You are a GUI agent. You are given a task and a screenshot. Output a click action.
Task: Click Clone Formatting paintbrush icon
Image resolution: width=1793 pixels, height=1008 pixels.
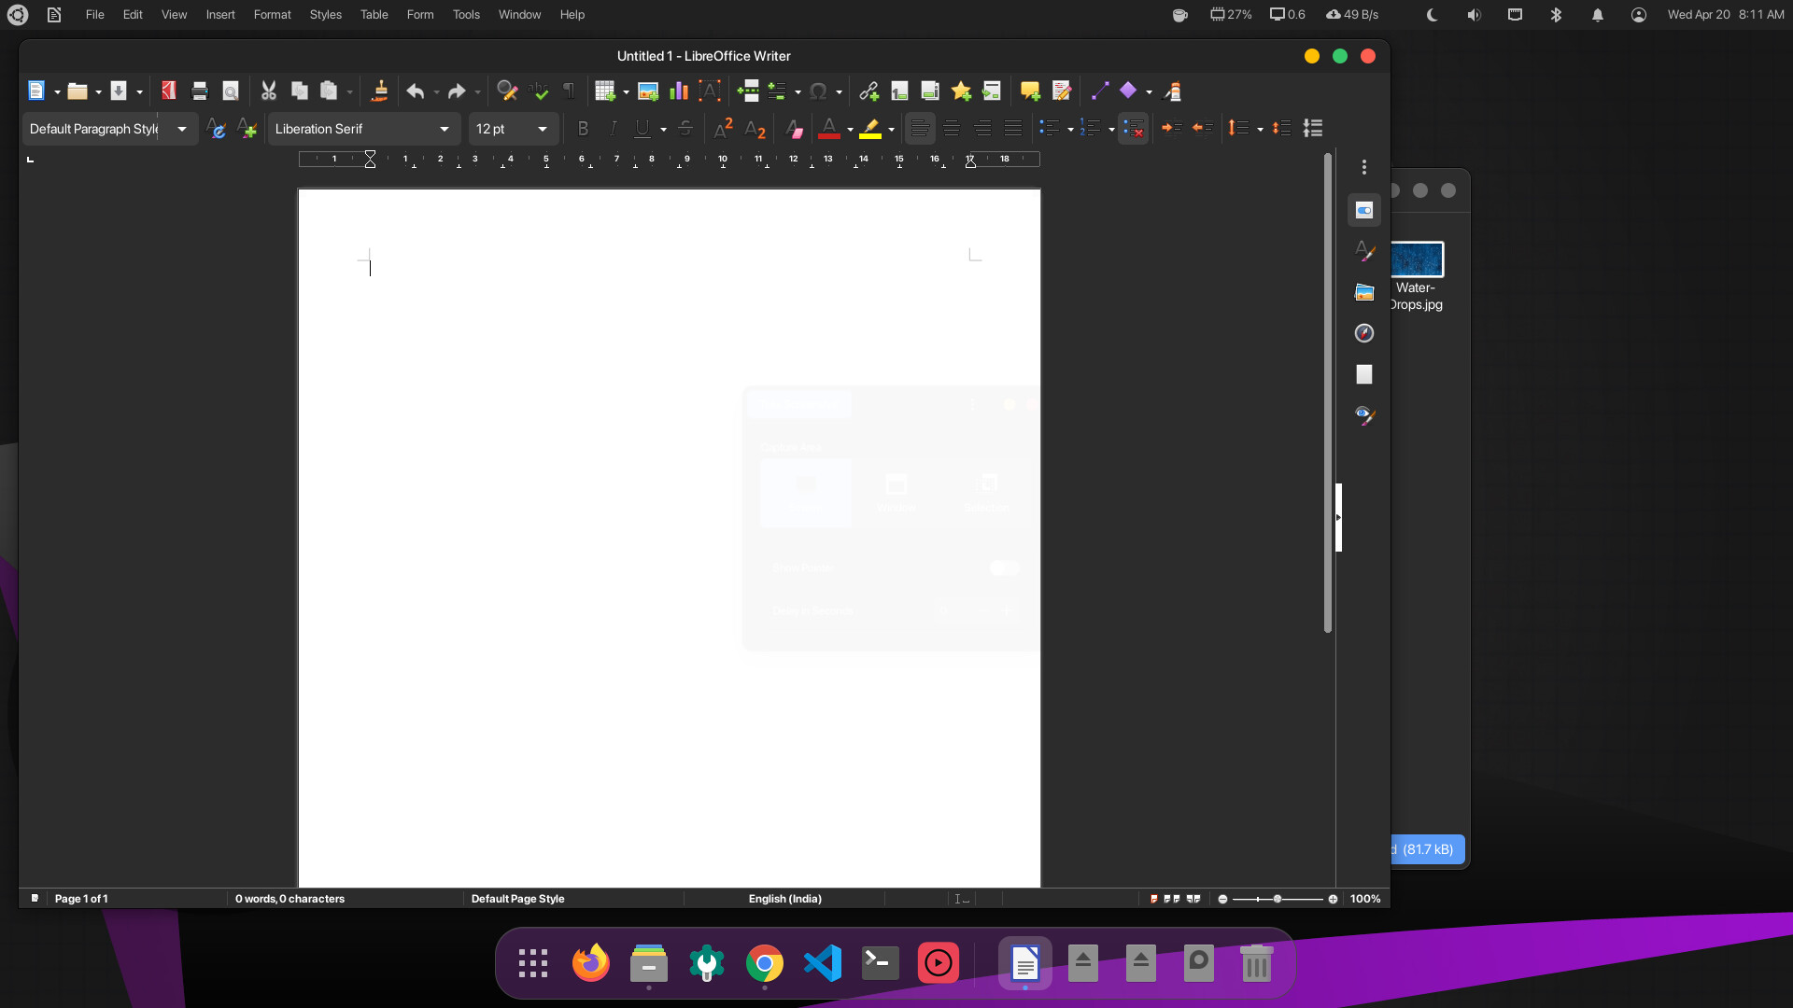click(x=379, y=91)
